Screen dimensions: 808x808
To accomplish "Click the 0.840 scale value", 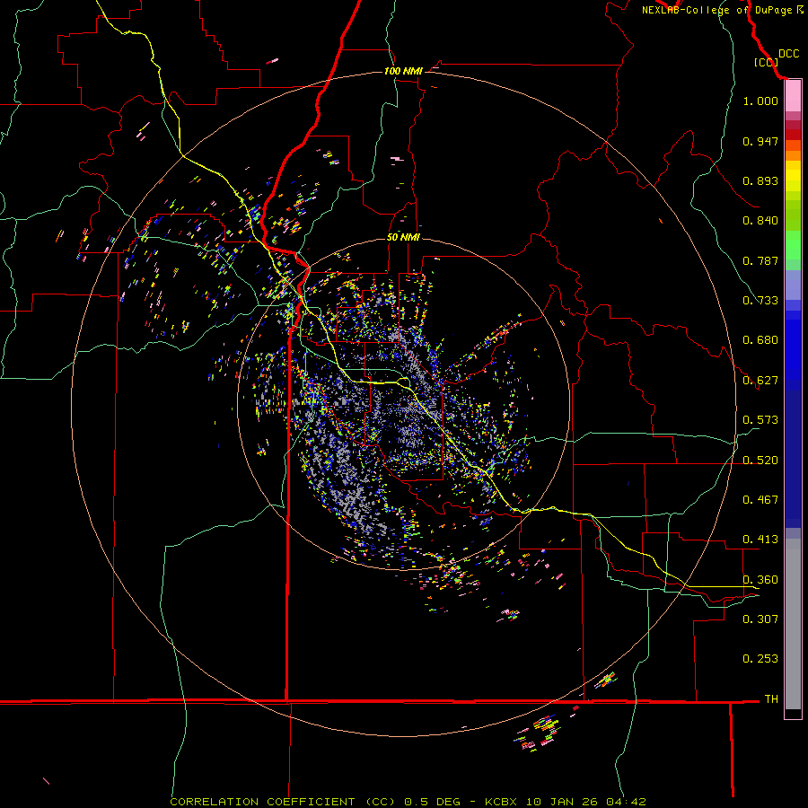I will point(760,221).
